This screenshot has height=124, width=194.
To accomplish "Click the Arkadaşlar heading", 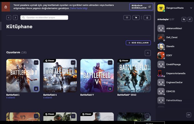I will [x=163, y=19].
